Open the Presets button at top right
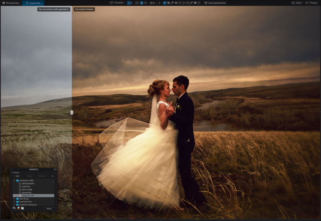The image size is (321, 221). [x=311, y=3]
